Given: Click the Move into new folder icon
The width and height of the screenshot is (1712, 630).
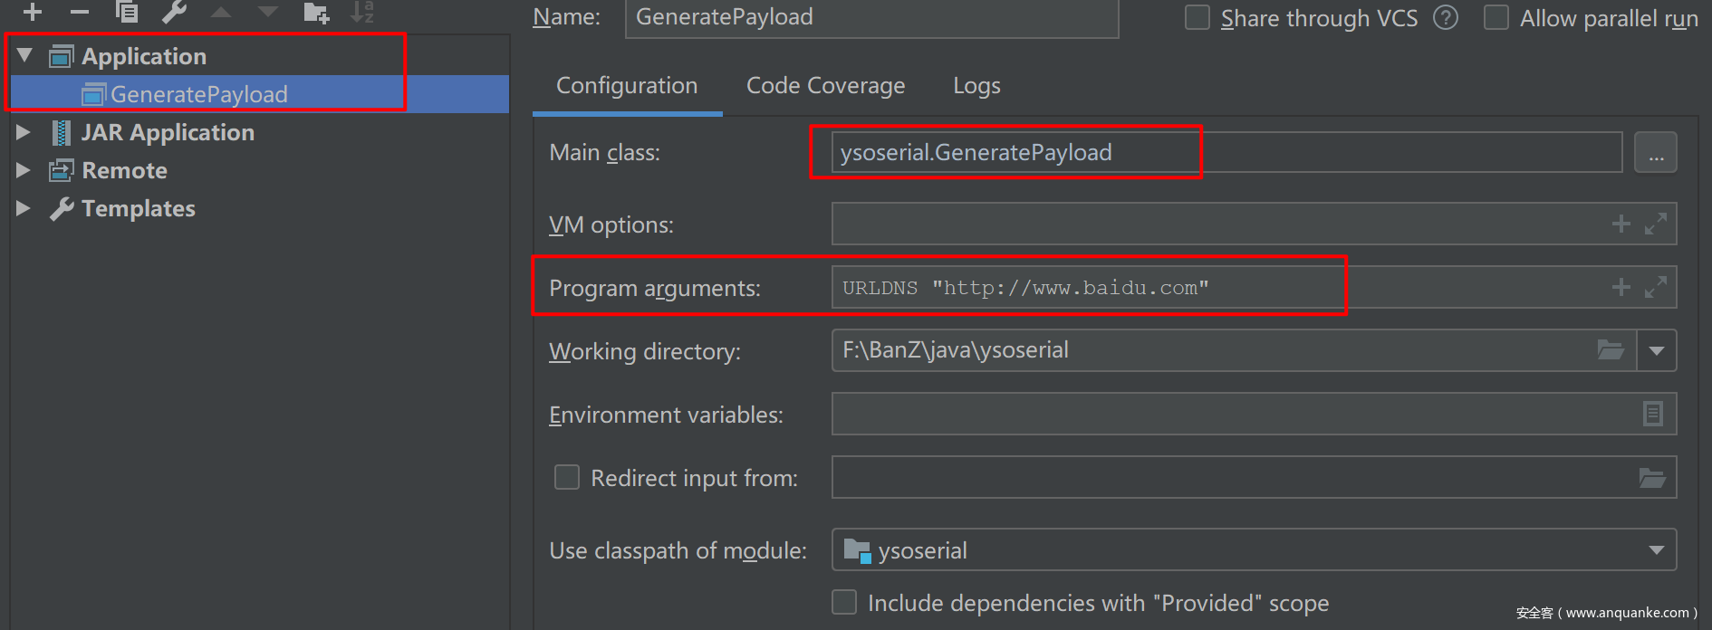Looking at the screenshot, I should pos(316,13).
